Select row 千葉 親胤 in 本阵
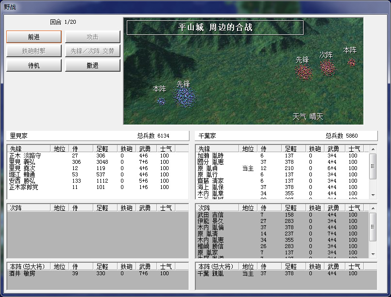 pos(286,273)
